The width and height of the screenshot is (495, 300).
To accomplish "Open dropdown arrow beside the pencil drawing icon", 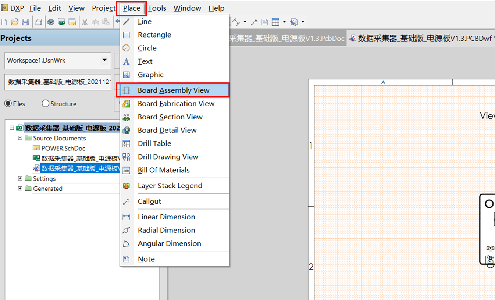I will click(x=303, y=22).
